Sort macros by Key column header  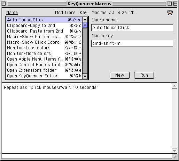tap(84, 13)
